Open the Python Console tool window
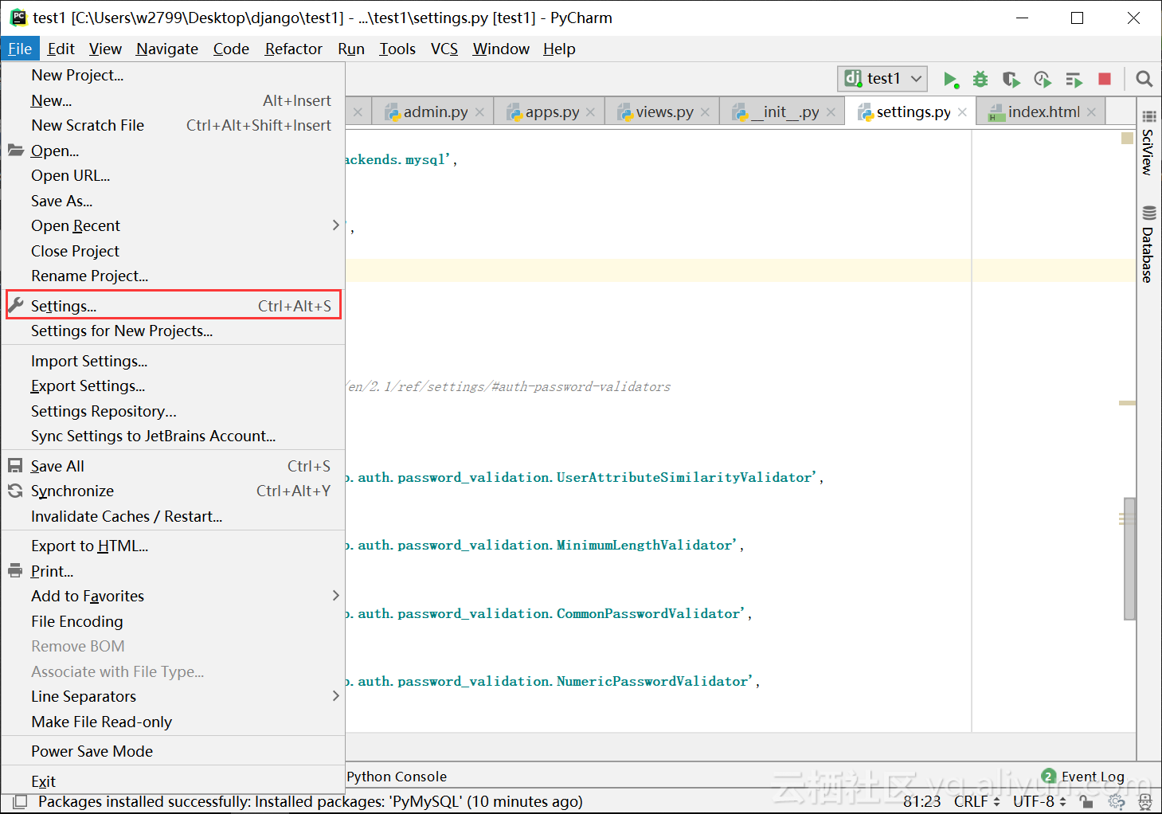Screen dimensions: 1162x814 [397, 777]
